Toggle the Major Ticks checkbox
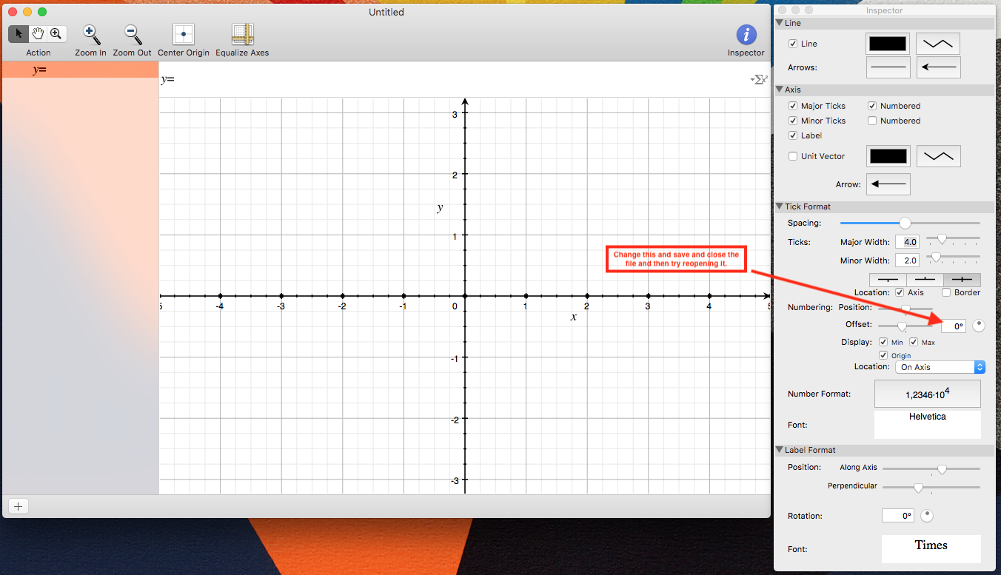 pos(793,106)
